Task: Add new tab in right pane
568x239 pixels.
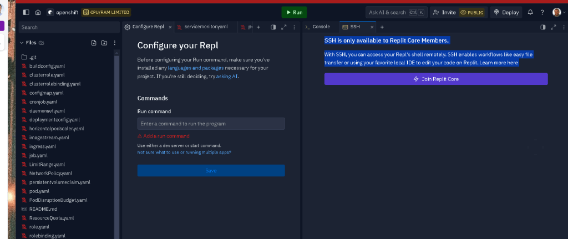Action: (382, 27)
